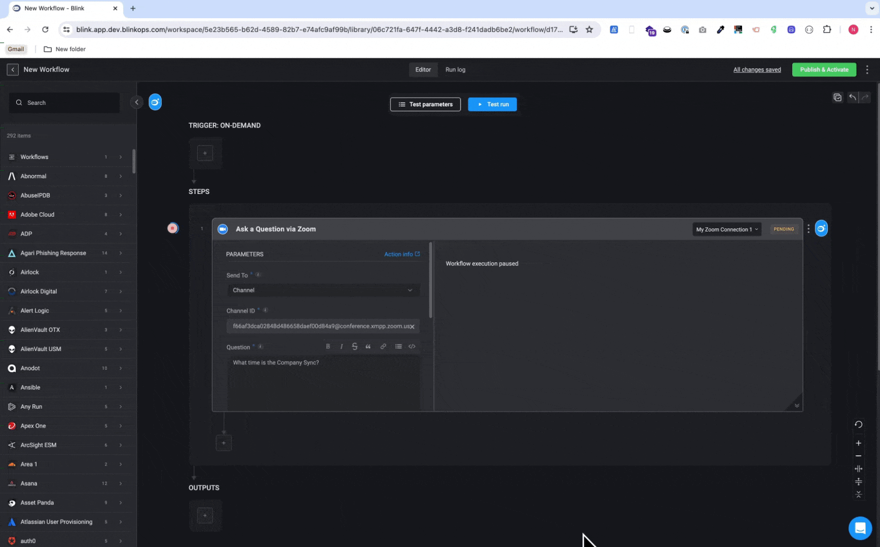Toggle the step breakpoint red circle
This screenshot has height=547, width=880.
tap(173, 228)
